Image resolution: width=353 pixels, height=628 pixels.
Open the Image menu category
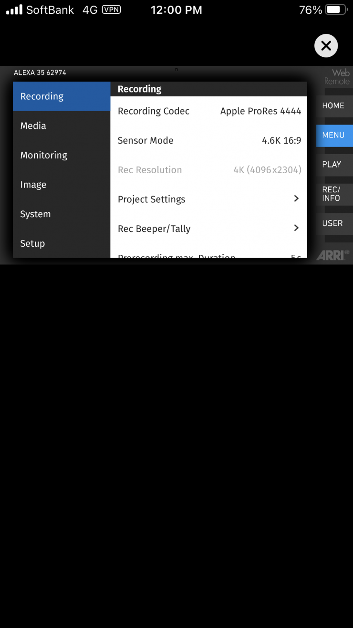(x=62, y=185)
